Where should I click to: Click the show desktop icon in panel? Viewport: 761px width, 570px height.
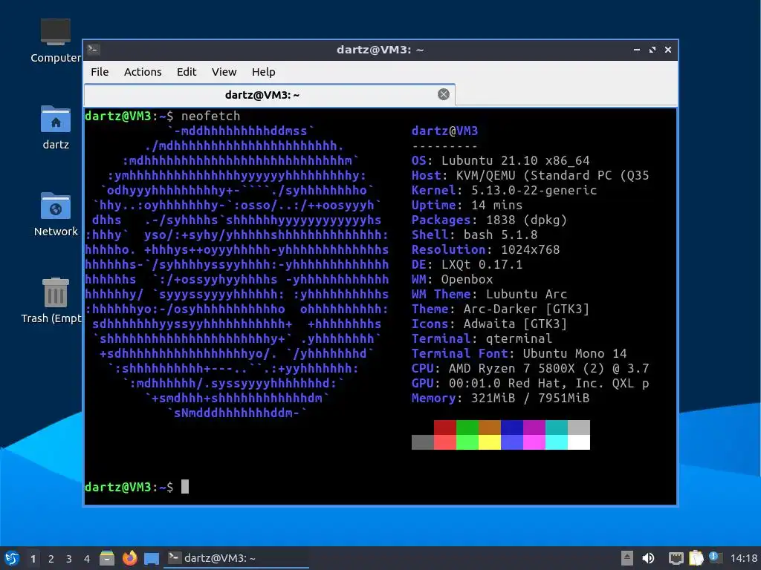152,559
